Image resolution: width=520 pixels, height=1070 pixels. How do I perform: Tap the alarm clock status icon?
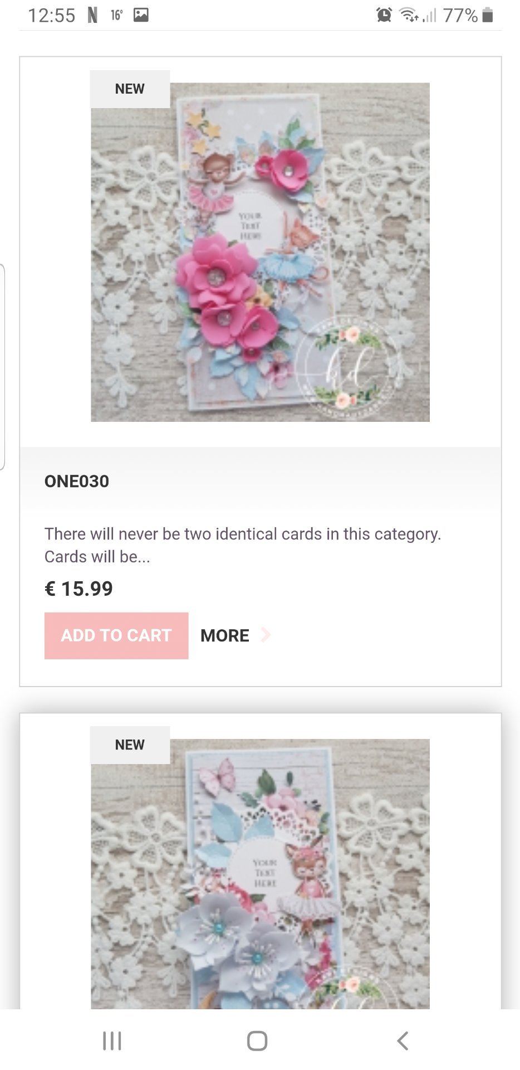[384, 15]
